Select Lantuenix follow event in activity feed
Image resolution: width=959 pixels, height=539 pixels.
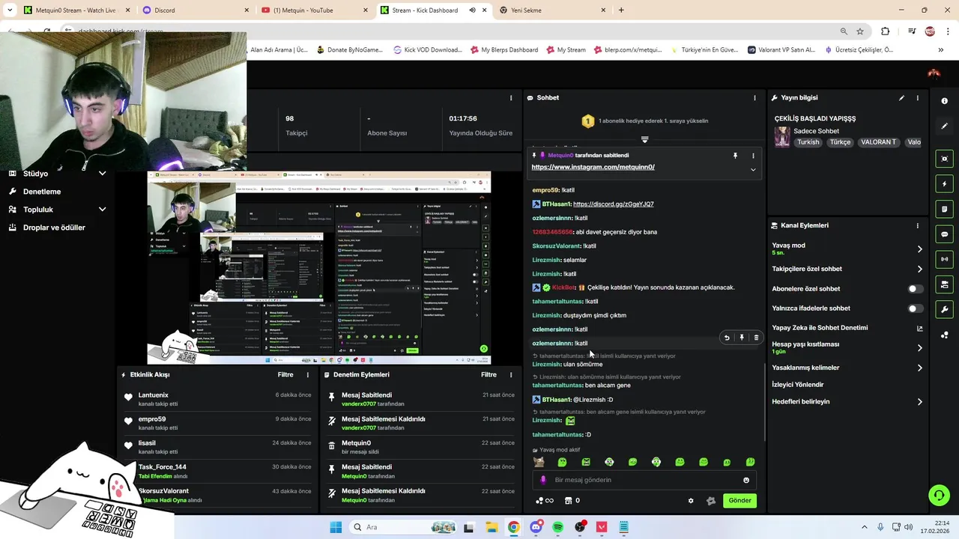[x=217, y=399]
